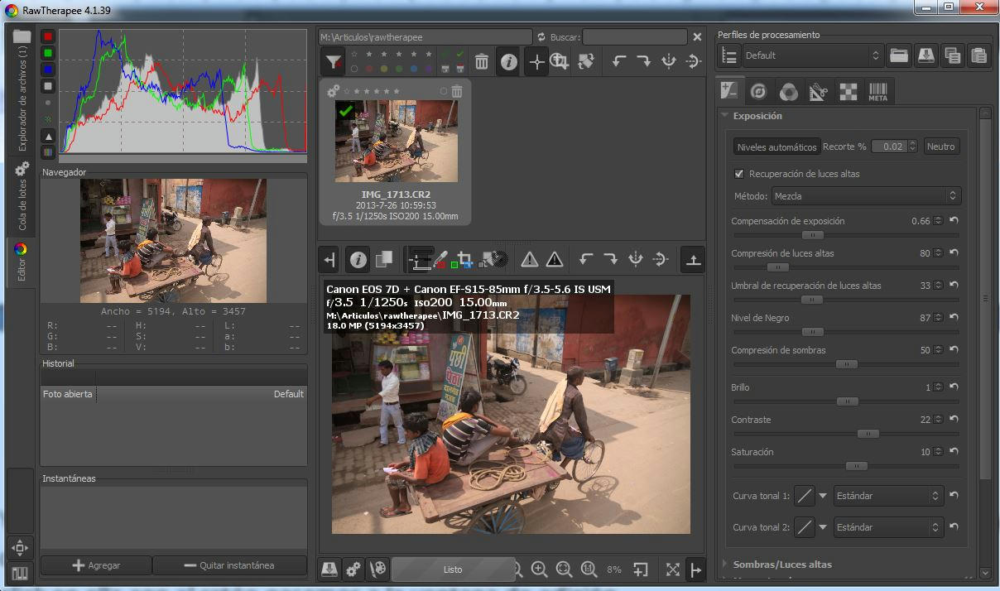The height and width of the screenshot is (591, 1000).
Task: Toggle the blue channel in histogram
Action: [48, 70]
